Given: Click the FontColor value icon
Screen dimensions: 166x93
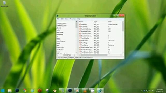Looking at the screenshot, I should pos(80,41).
